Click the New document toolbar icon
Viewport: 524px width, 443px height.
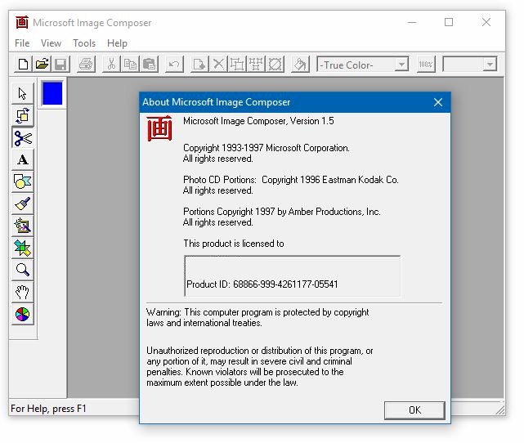point(23,64)
